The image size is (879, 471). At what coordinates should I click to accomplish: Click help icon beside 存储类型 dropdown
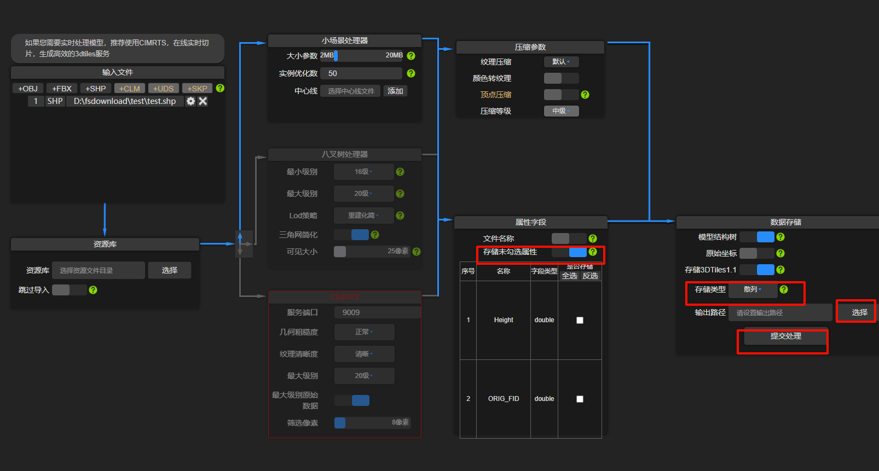point(784,289)
